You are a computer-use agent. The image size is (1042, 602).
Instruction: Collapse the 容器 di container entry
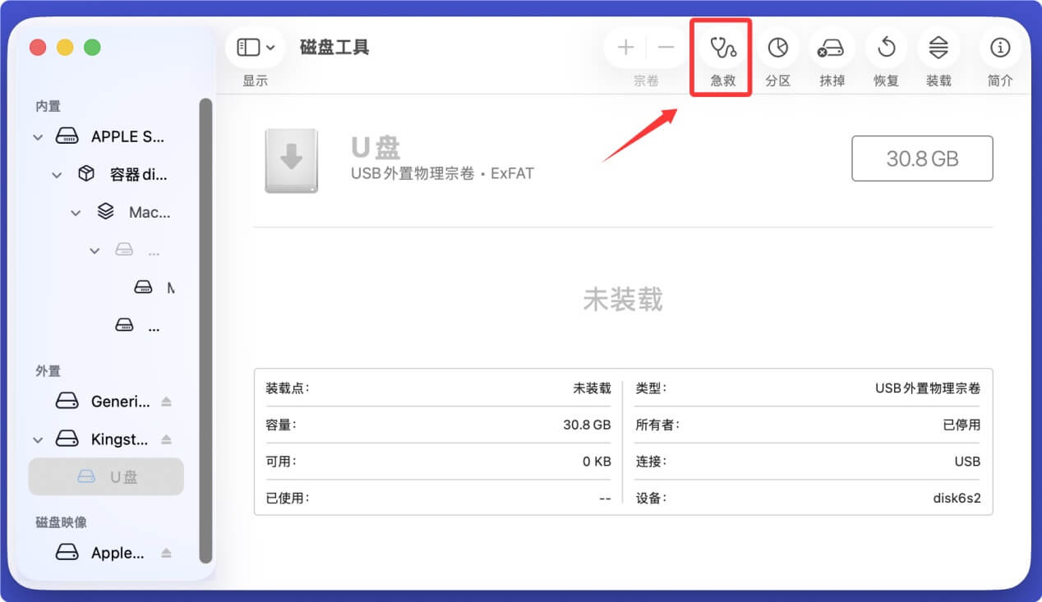tap(56, 174)
